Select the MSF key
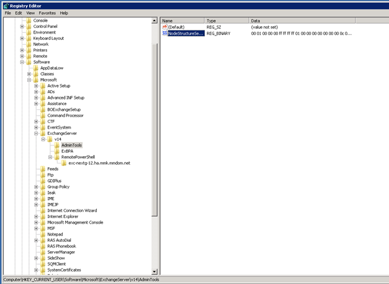Viewport: 389px width, 284px height. (51, 228)
